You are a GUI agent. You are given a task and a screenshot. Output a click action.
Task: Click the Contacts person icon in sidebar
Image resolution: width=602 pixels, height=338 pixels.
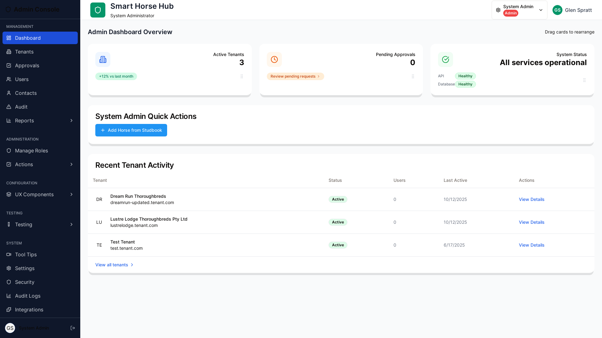click(9, 93)
